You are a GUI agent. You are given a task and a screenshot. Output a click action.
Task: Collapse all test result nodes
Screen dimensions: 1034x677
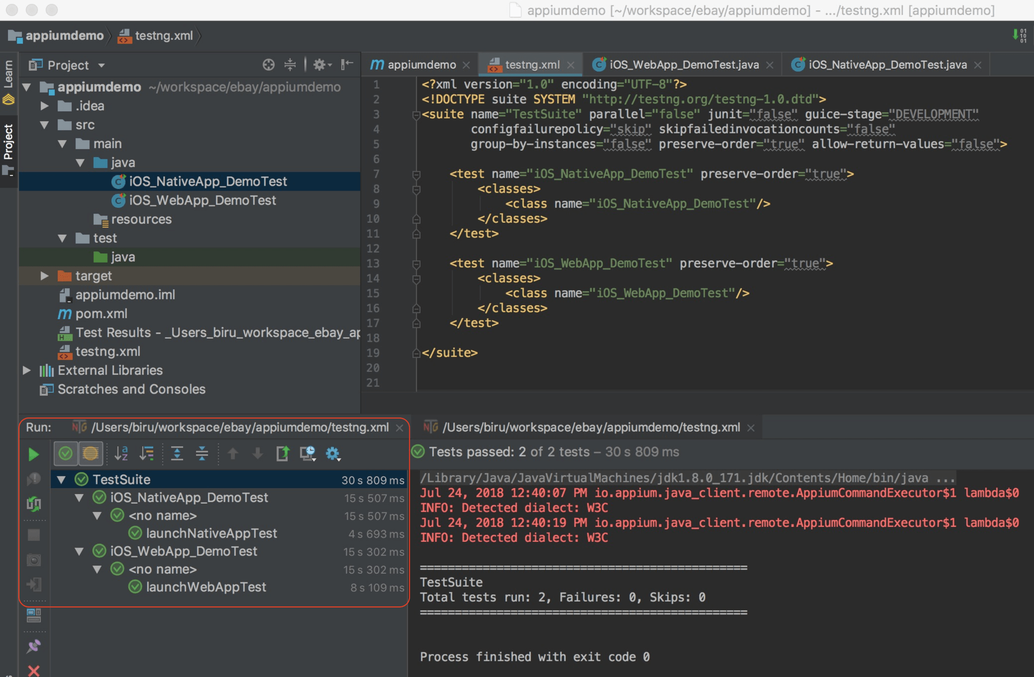pyautogui.click(x=202, y=454)
